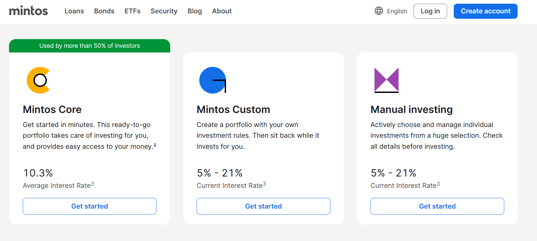Screen dimensions: 537x241
Task: Open the English language selector
Action: click(x=397, y=11)
